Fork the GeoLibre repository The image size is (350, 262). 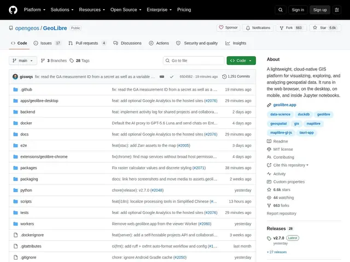tap(291, 28)
